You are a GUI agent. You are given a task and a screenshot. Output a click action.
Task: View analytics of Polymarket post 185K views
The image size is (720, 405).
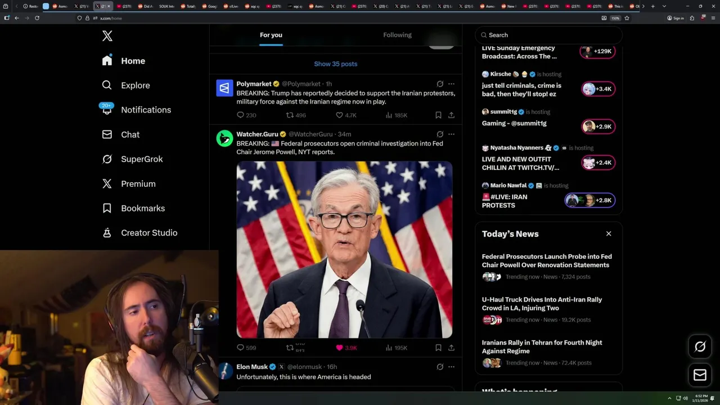coord(396,115)
